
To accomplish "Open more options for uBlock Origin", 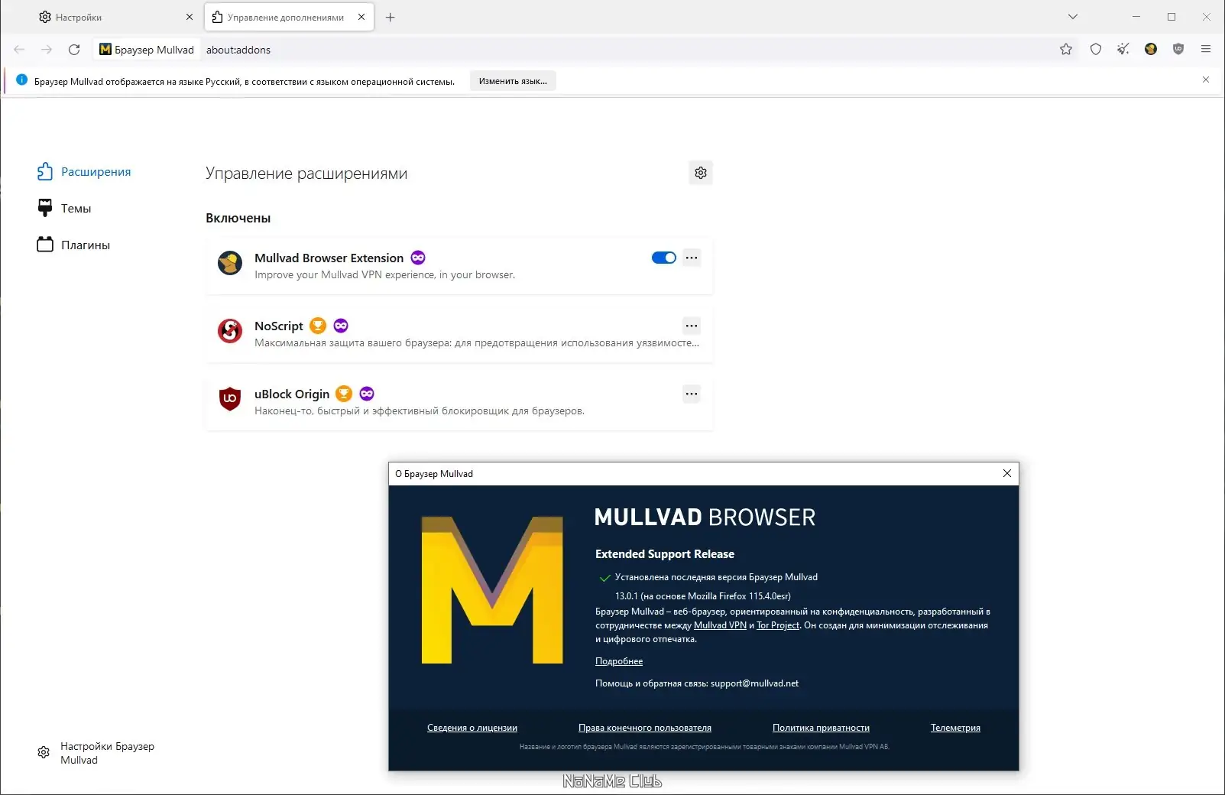I will coord(692,394).
